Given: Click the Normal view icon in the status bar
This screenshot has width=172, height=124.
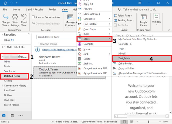Looking at the screenshot, I should click(124, 121).
